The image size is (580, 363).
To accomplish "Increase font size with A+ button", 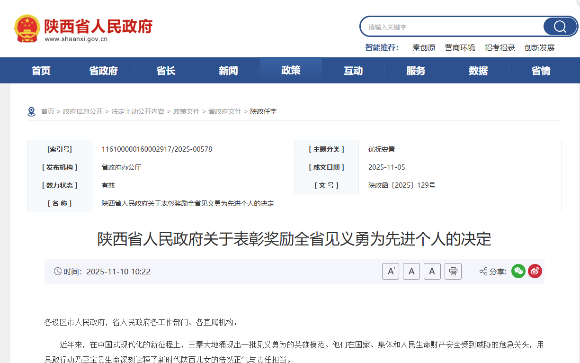I will point(391,272).
